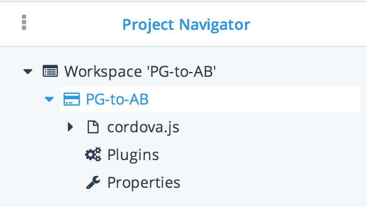Screen dimensions: 367x207
Task: Select the Workspace 'PG-to-AB' label
Action: tap(140, 71)
